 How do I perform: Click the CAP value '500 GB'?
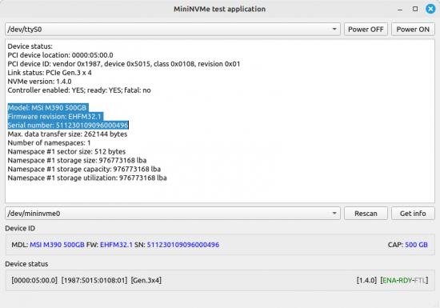pos(417,245)
